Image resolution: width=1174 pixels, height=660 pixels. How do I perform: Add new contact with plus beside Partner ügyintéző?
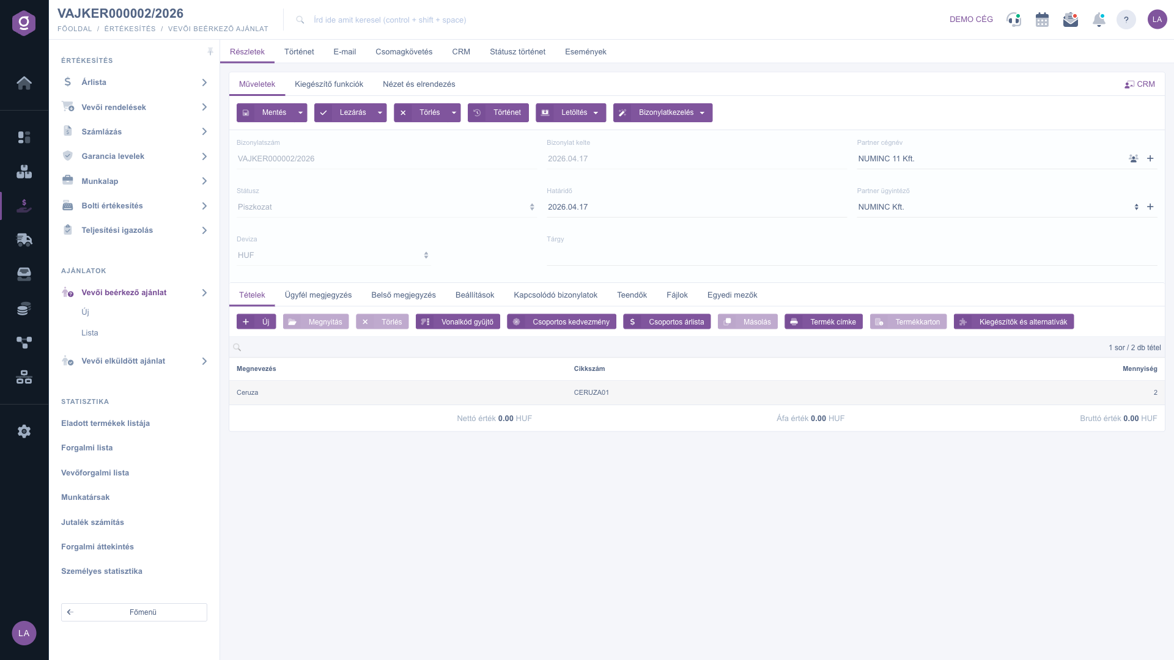pos(1150,207)
